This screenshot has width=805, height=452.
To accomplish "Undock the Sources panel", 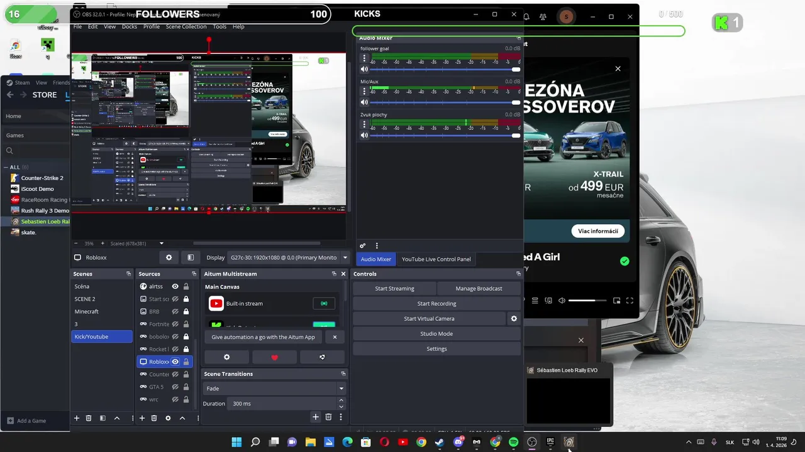I will (194, 274).
